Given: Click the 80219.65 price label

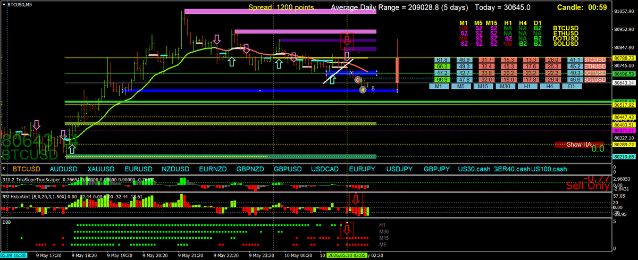Looking at the screenshot, I should [624, 157].
